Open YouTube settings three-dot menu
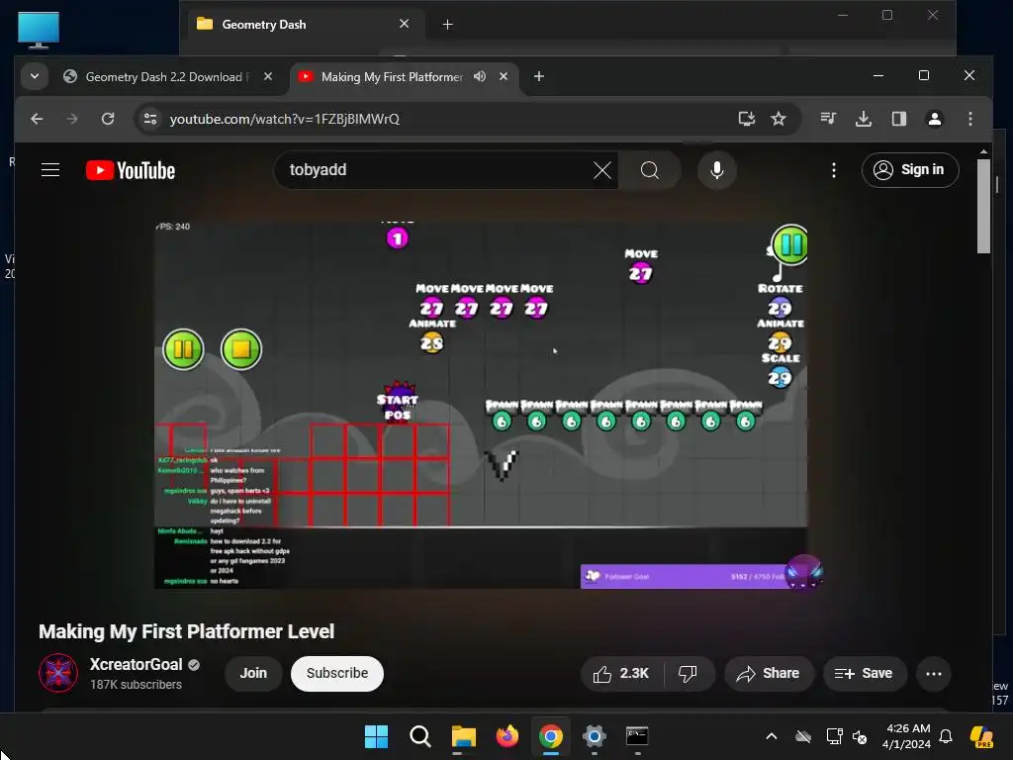 pos(834,170)
